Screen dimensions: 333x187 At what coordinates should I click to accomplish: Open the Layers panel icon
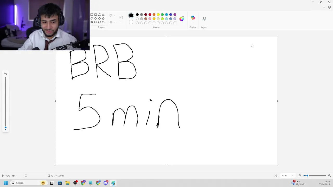click(x=204, y=19)
